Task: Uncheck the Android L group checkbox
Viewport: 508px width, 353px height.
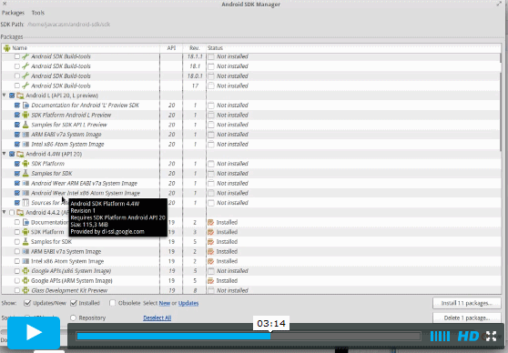Action: [12, 96]
